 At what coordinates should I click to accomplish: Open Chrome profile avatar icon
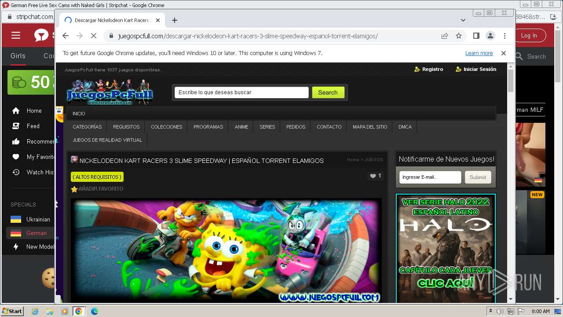pos(490,36)
